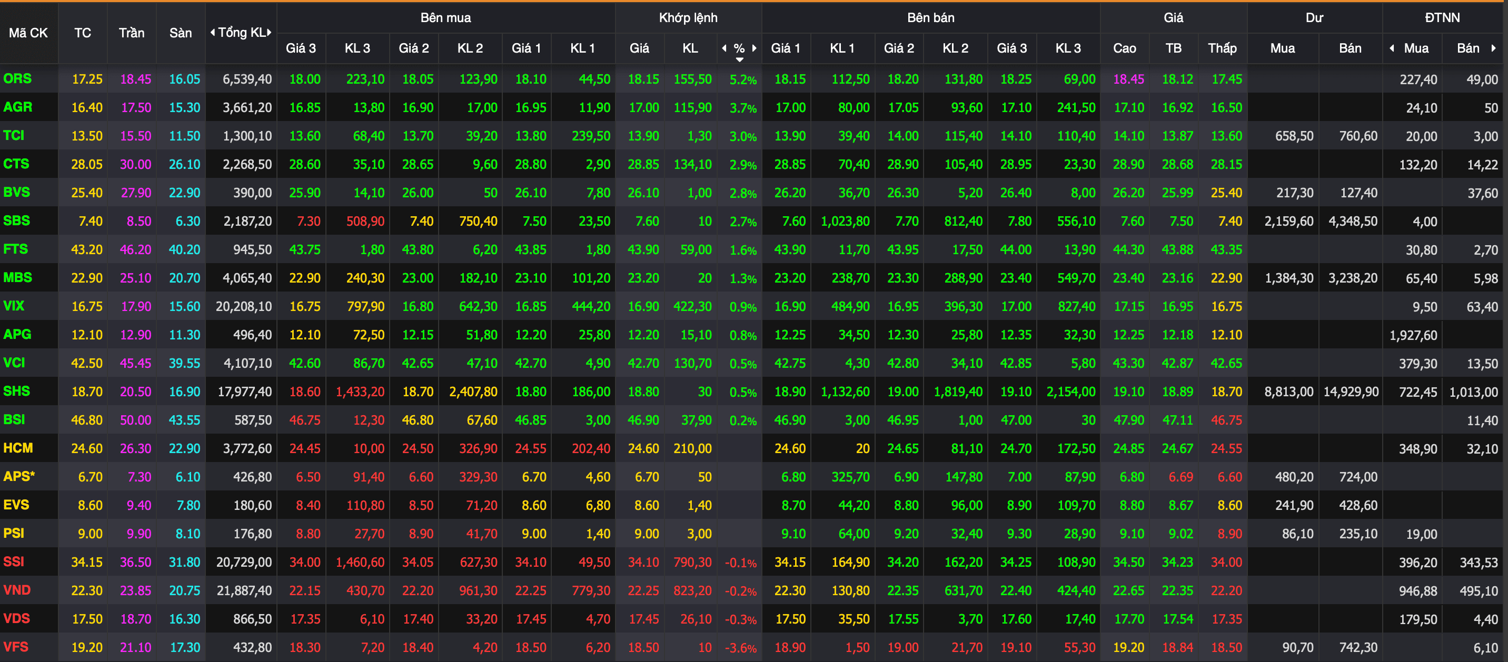Click VND total volume 21,887,40

(244, 590)
